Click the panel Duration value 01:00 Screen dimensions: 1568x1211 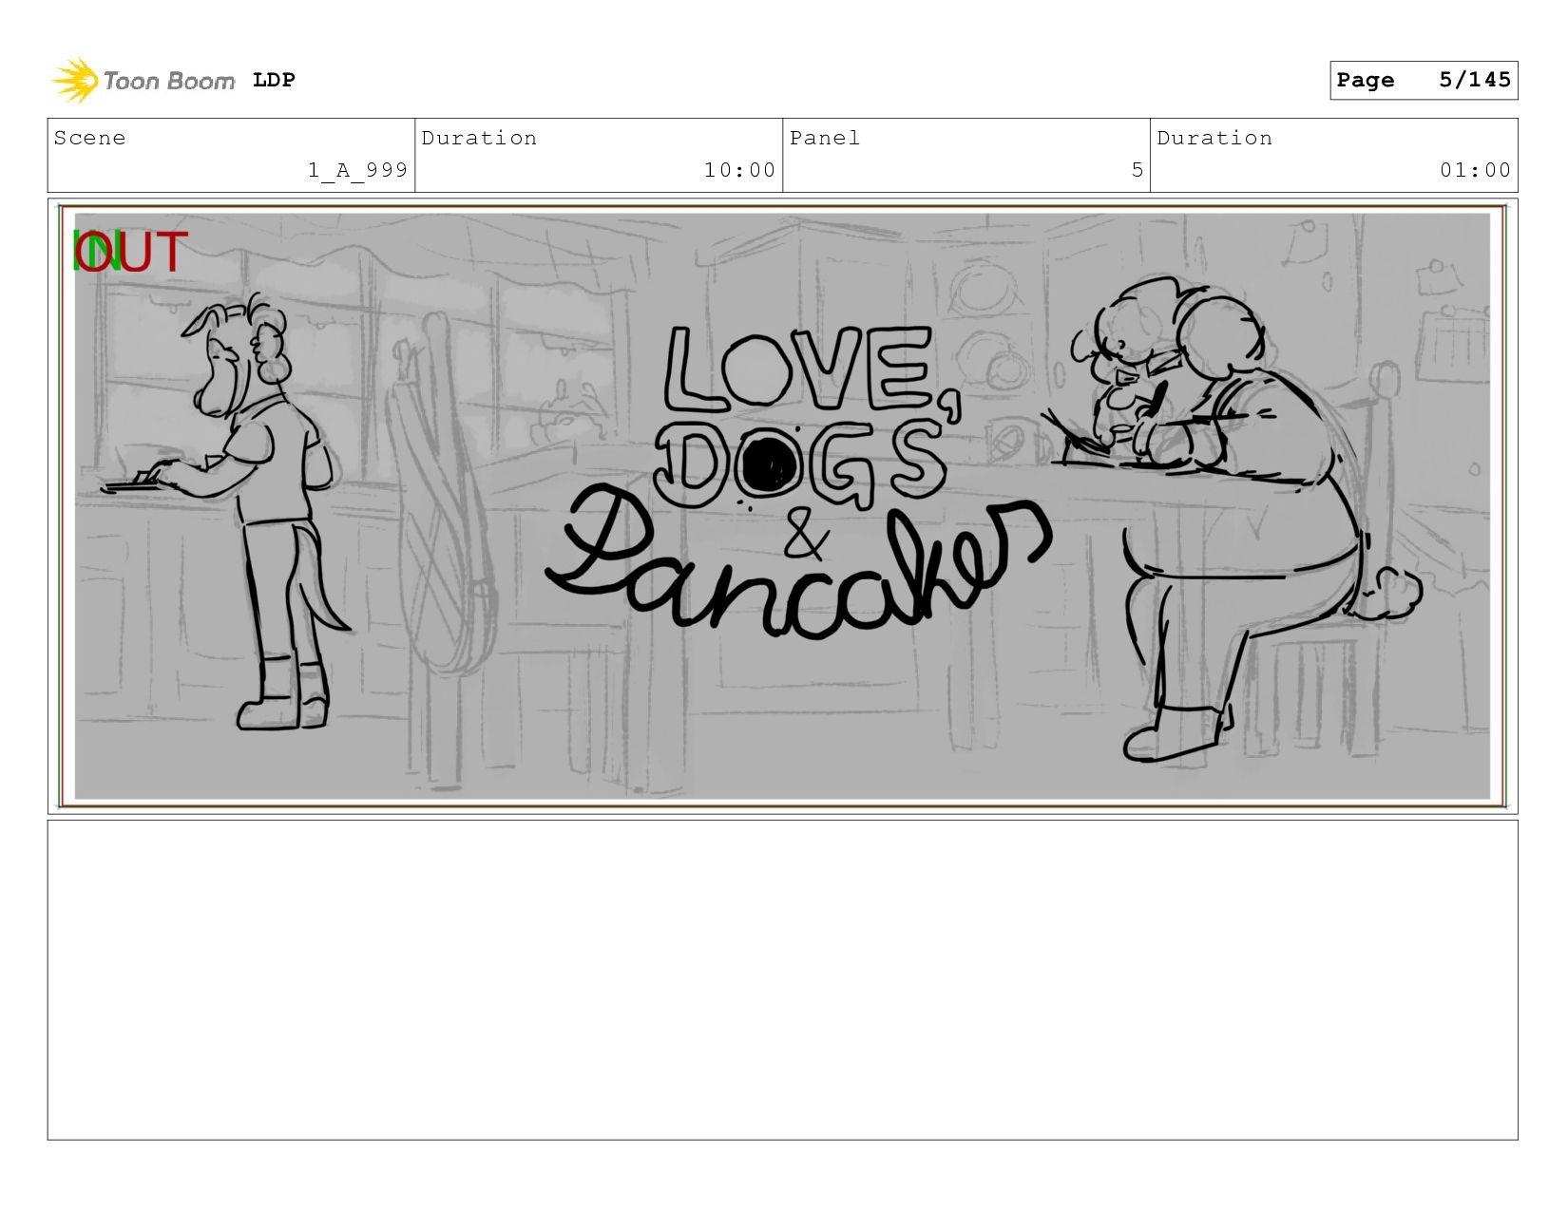coord(1475,170)
